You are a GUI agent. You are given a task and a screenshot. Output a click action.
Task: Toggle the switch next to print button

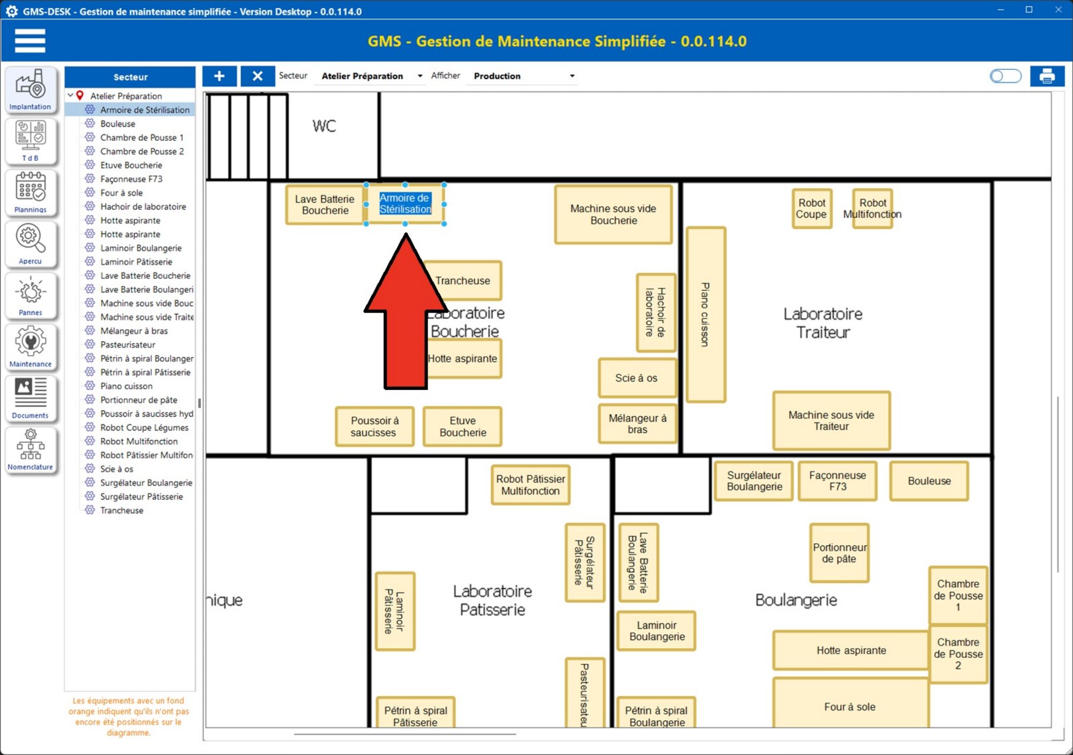[x=1005, y=76]
